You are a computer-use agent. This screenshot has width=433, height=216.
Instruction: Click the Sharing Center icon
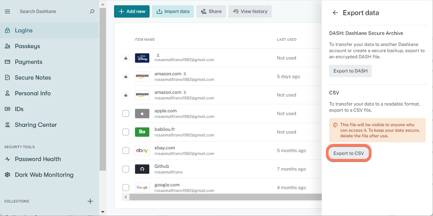pos(7,125)
